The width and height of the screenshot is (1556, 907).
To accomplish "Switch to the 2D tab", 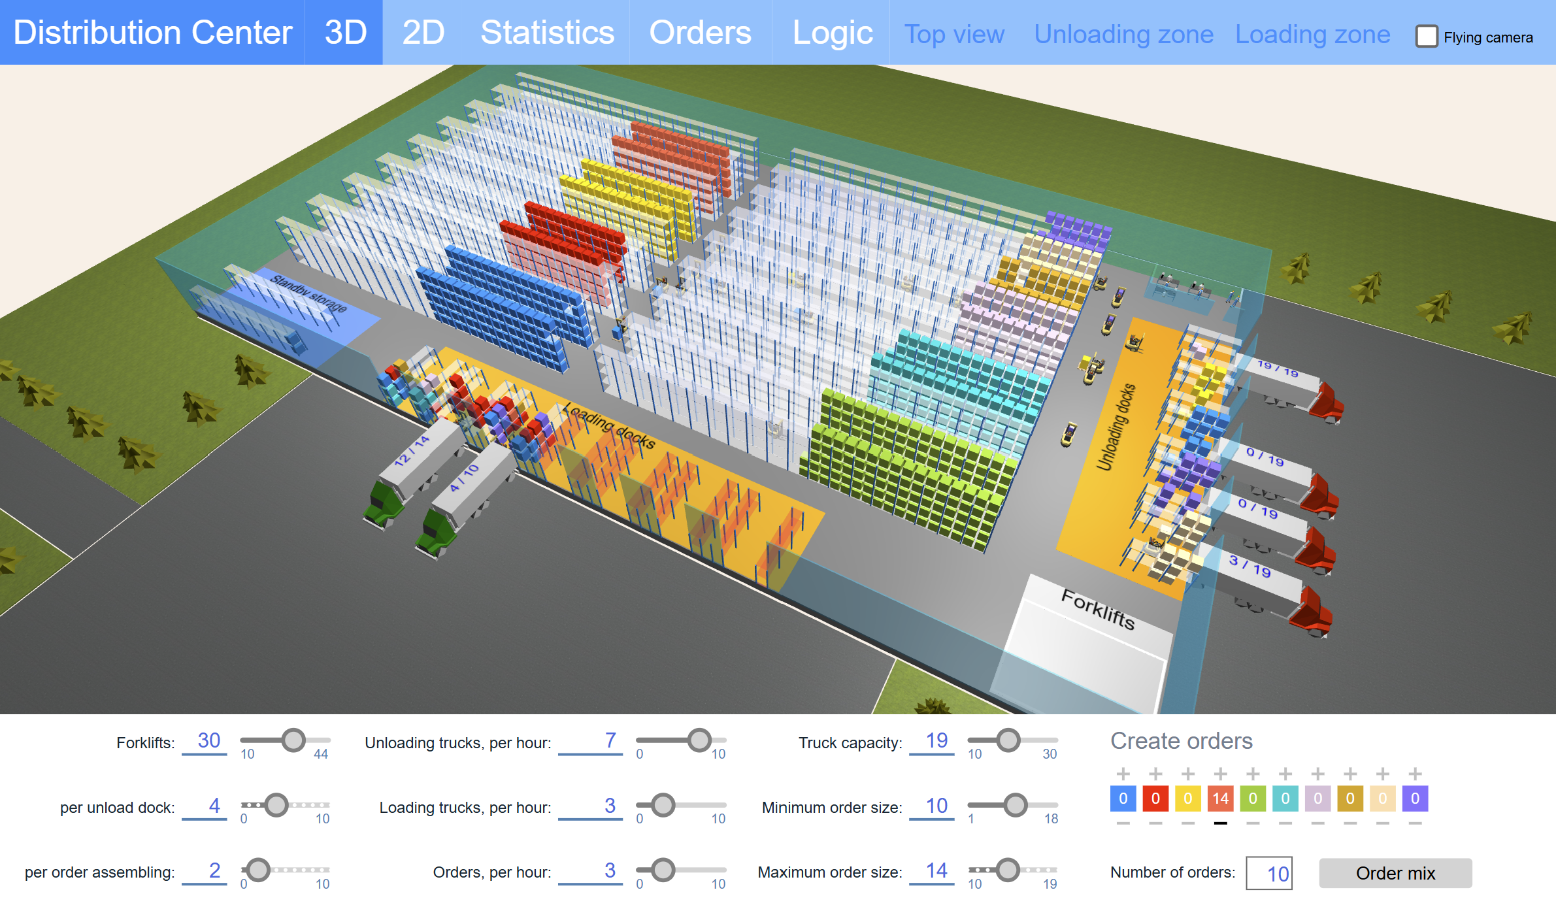I will [x=423, y=33].
